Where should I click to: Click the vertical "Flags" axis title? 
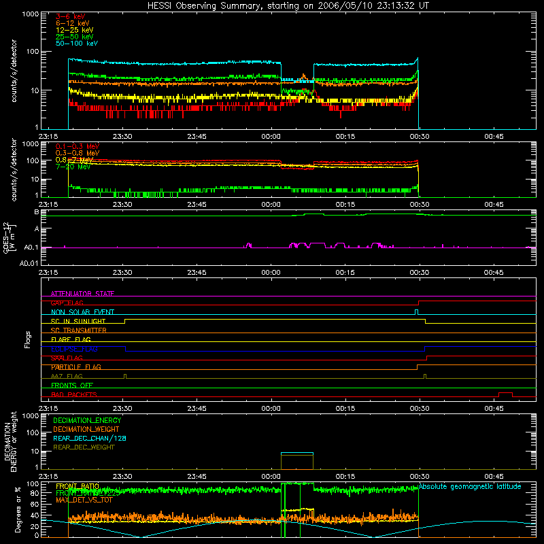click(x=27, y=339)
